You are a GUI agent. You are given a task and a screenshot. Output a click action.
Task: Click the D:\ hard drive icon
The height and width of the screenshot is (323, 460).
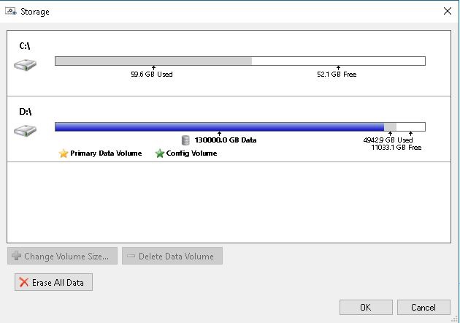tap(25, 131)
